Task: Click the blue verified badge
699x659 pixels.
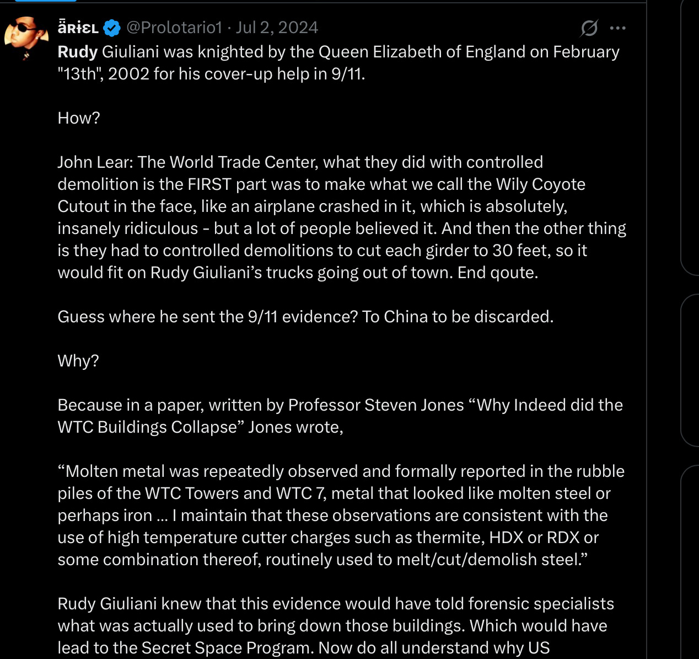Action: 112,28
